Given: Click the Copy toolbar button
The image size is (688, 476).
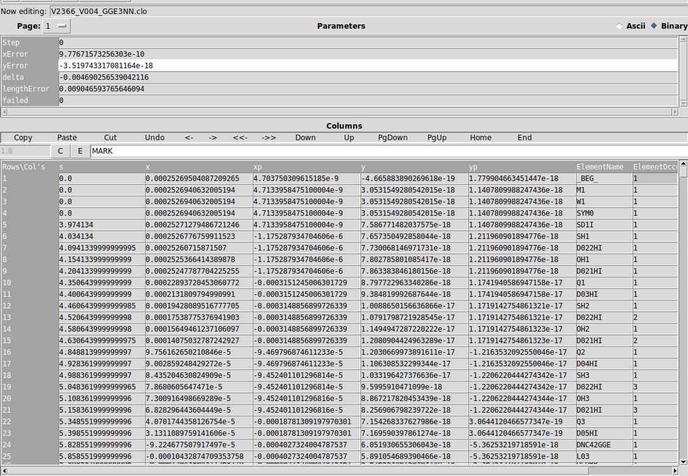Looking at the screenshot, I should tap(23, 138).
